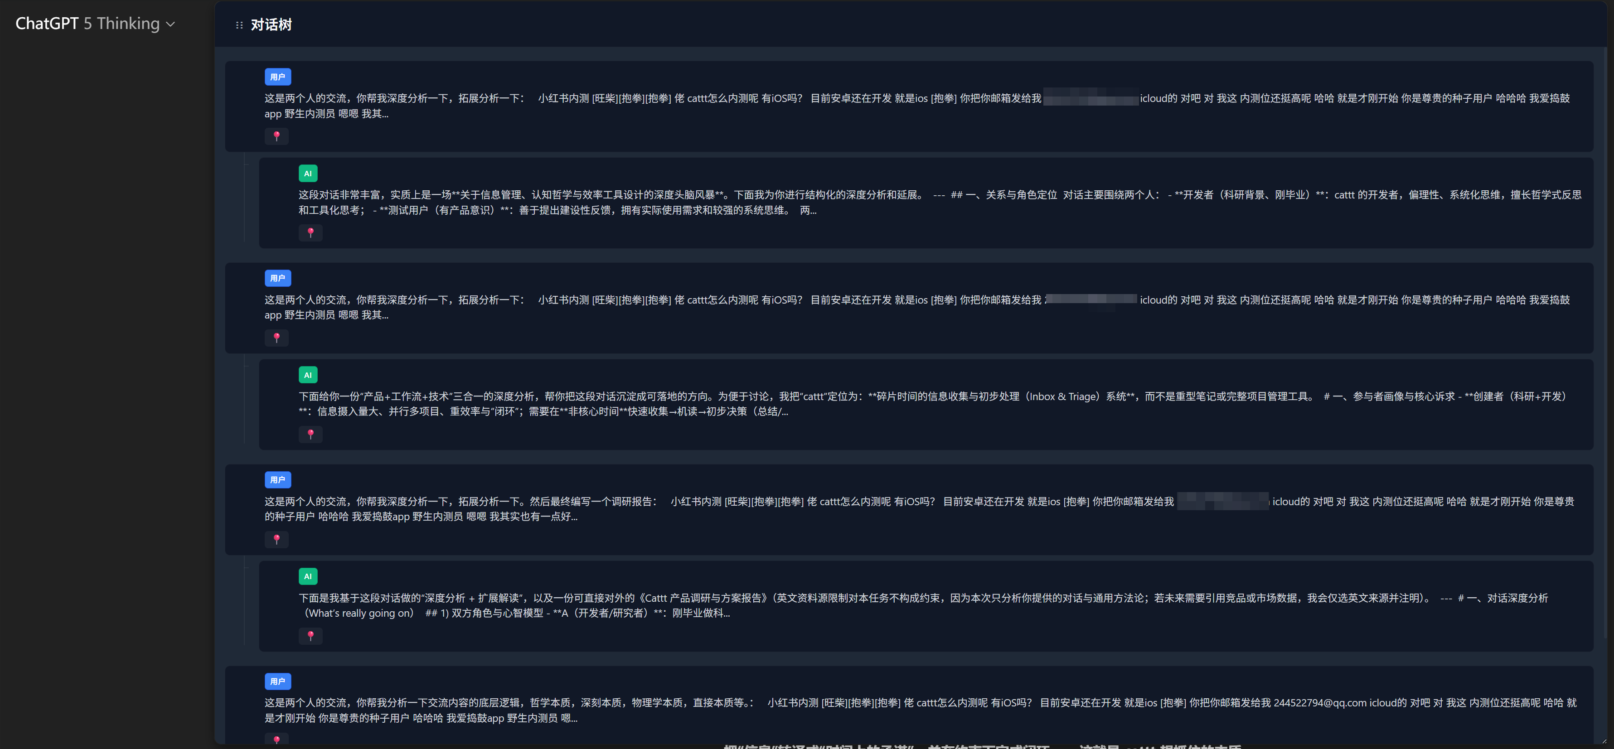Click the second blue 用户 badge

tap(277, 278)
